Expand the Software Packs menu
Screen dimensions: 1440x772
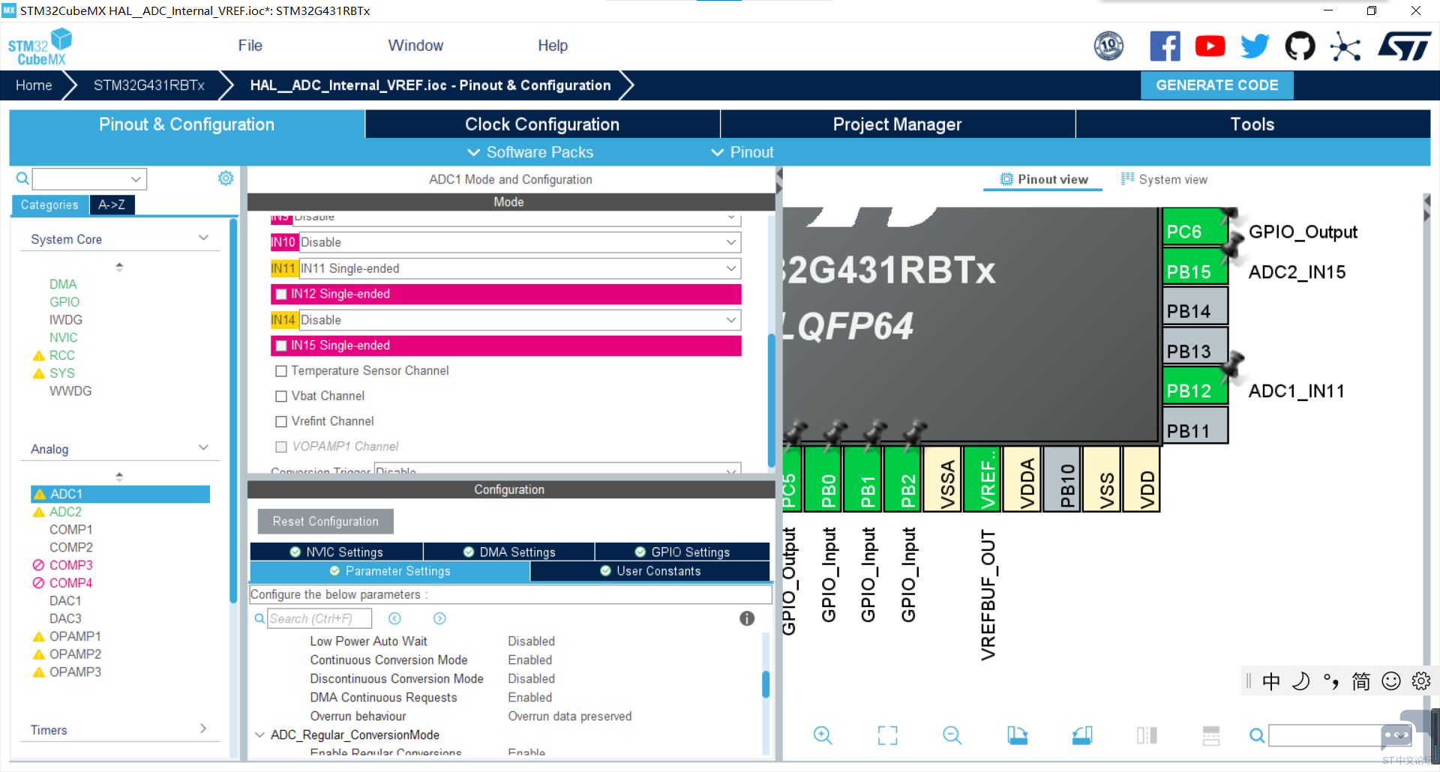click(530, 152)
